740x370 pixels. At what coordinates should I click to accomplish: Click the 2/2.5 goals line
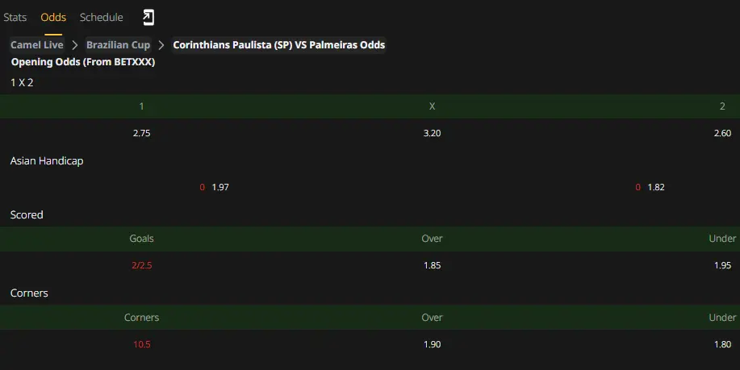(141, 265)
